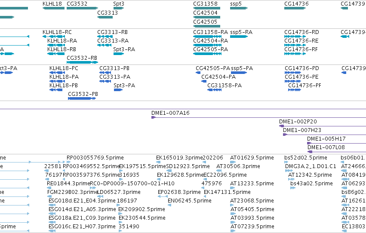Select transcript CG3313-RA
Image resolution: width=366 pixels, height=233 pixels.
pyautogui.click(x=105, y=45)
